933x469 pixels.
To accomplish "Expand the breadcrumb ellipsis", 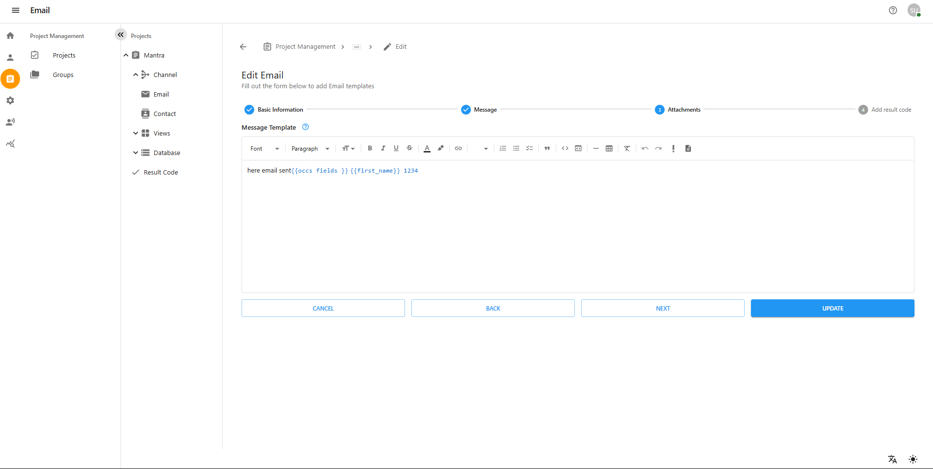I will [x=357, y=47].
